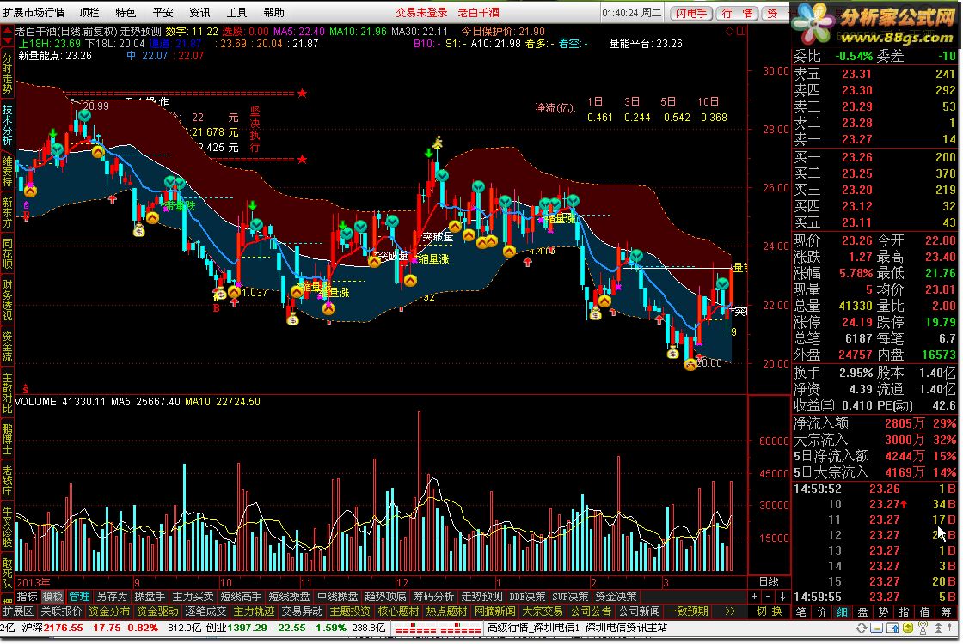Click the minus zoom-out chart button

[769, 596]
